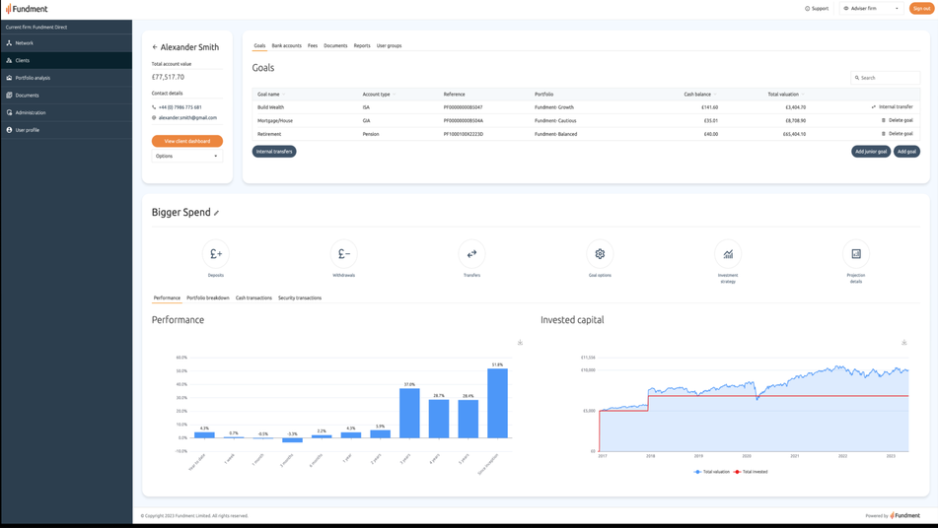Open the Projection details icon
Image resolution: width=938 pixels, height=528 pixels.
click(x=856, y=254)
